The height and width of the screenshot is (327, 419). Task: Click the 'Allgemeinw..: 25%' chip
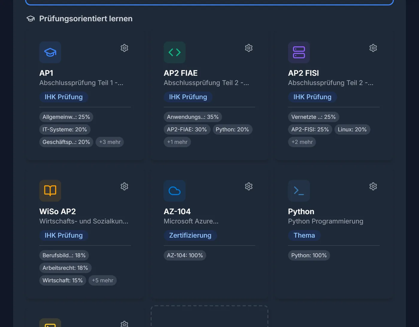tap(66, 117)
